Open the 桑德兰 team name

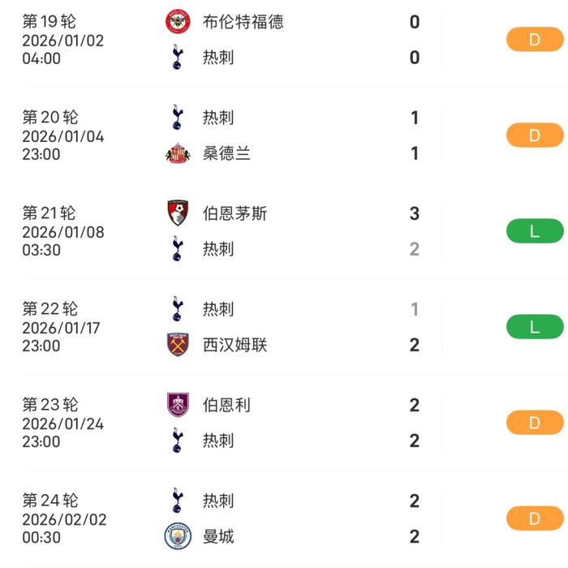(226, 153)
